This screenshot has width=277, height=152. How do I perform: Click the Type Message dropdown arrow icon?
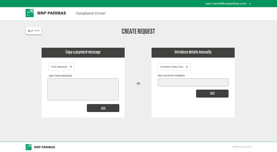click(70, 67)
